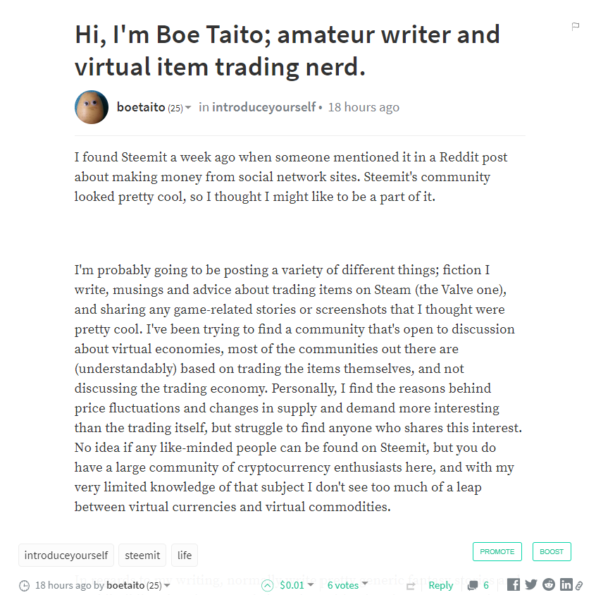Copy post link using chain icon
The width and height of the screenshot is (596, 595).
pyautogui.click(x=578, y=585)
